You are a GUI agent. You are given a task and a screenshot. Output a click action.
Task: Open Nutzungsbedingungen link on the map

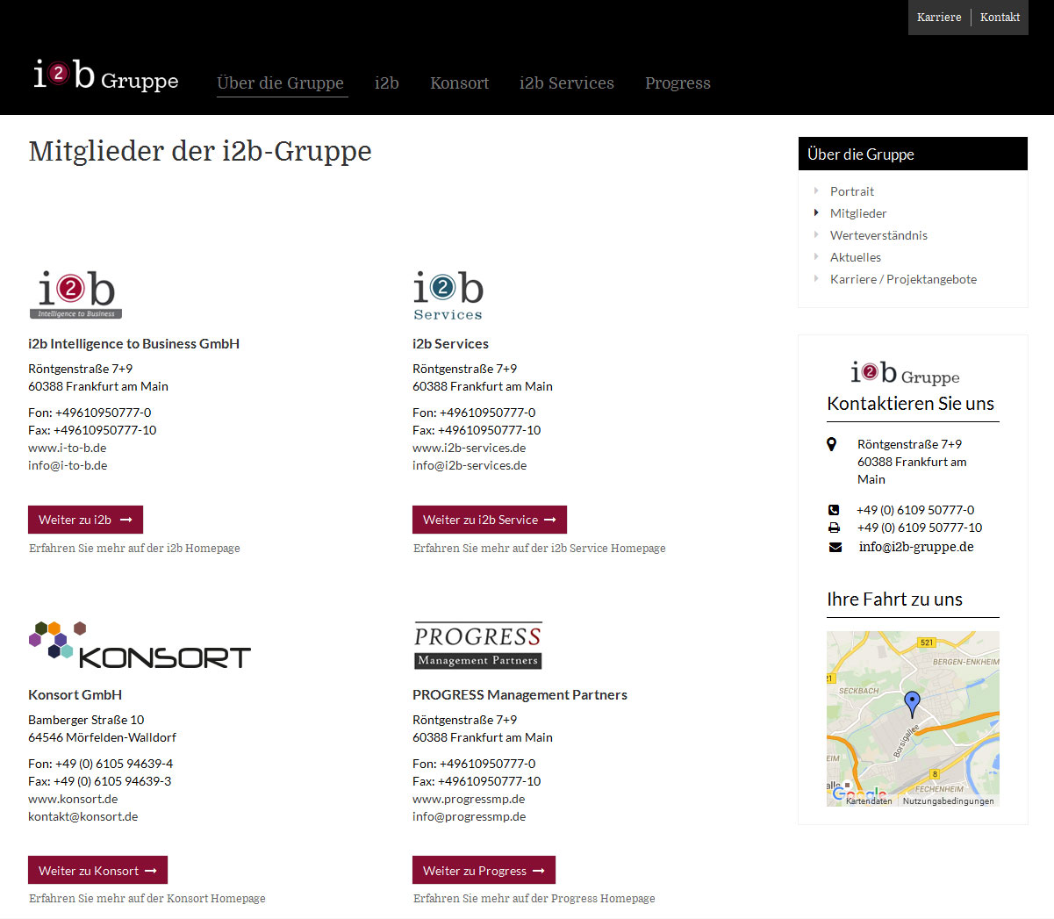[948, 801]
